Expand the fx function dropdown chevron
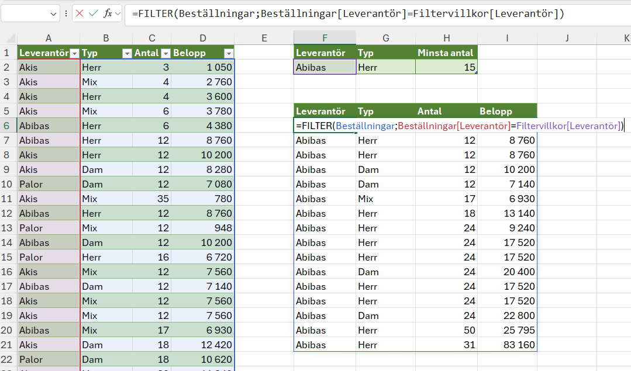 pyautogui.click(x=118, y=14)
